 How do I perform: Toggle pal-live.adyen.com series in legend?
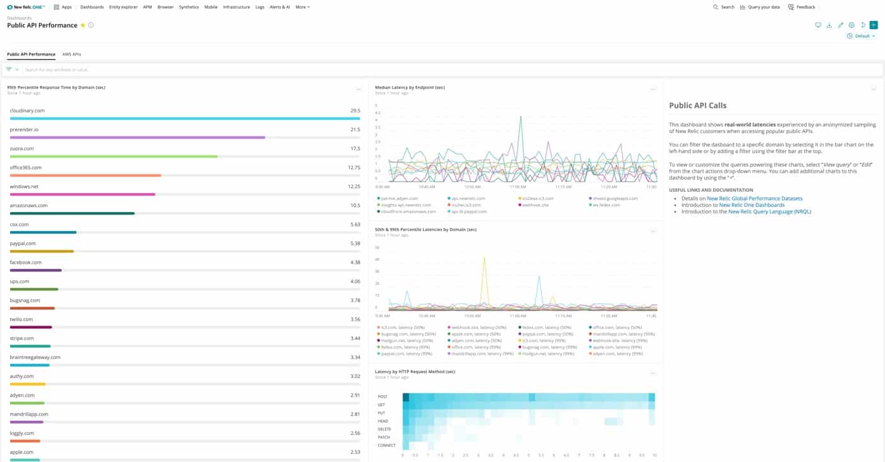click(x=397, y=198)
